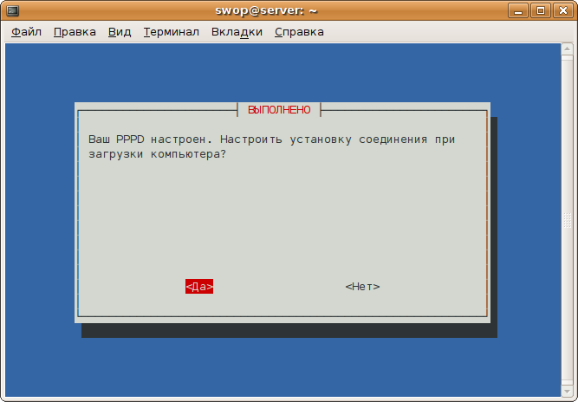Image resolution: width=578 pixels, height=402 pixels.
Task: Maximize the terminal window
Action: point(541,10)
